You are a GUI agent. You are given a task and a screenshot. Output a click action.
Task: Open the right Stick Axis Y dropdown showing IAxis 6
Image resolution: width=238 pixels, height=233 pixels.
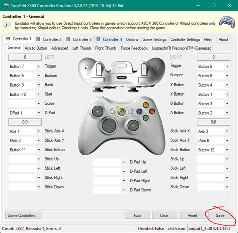pos(213,141)
